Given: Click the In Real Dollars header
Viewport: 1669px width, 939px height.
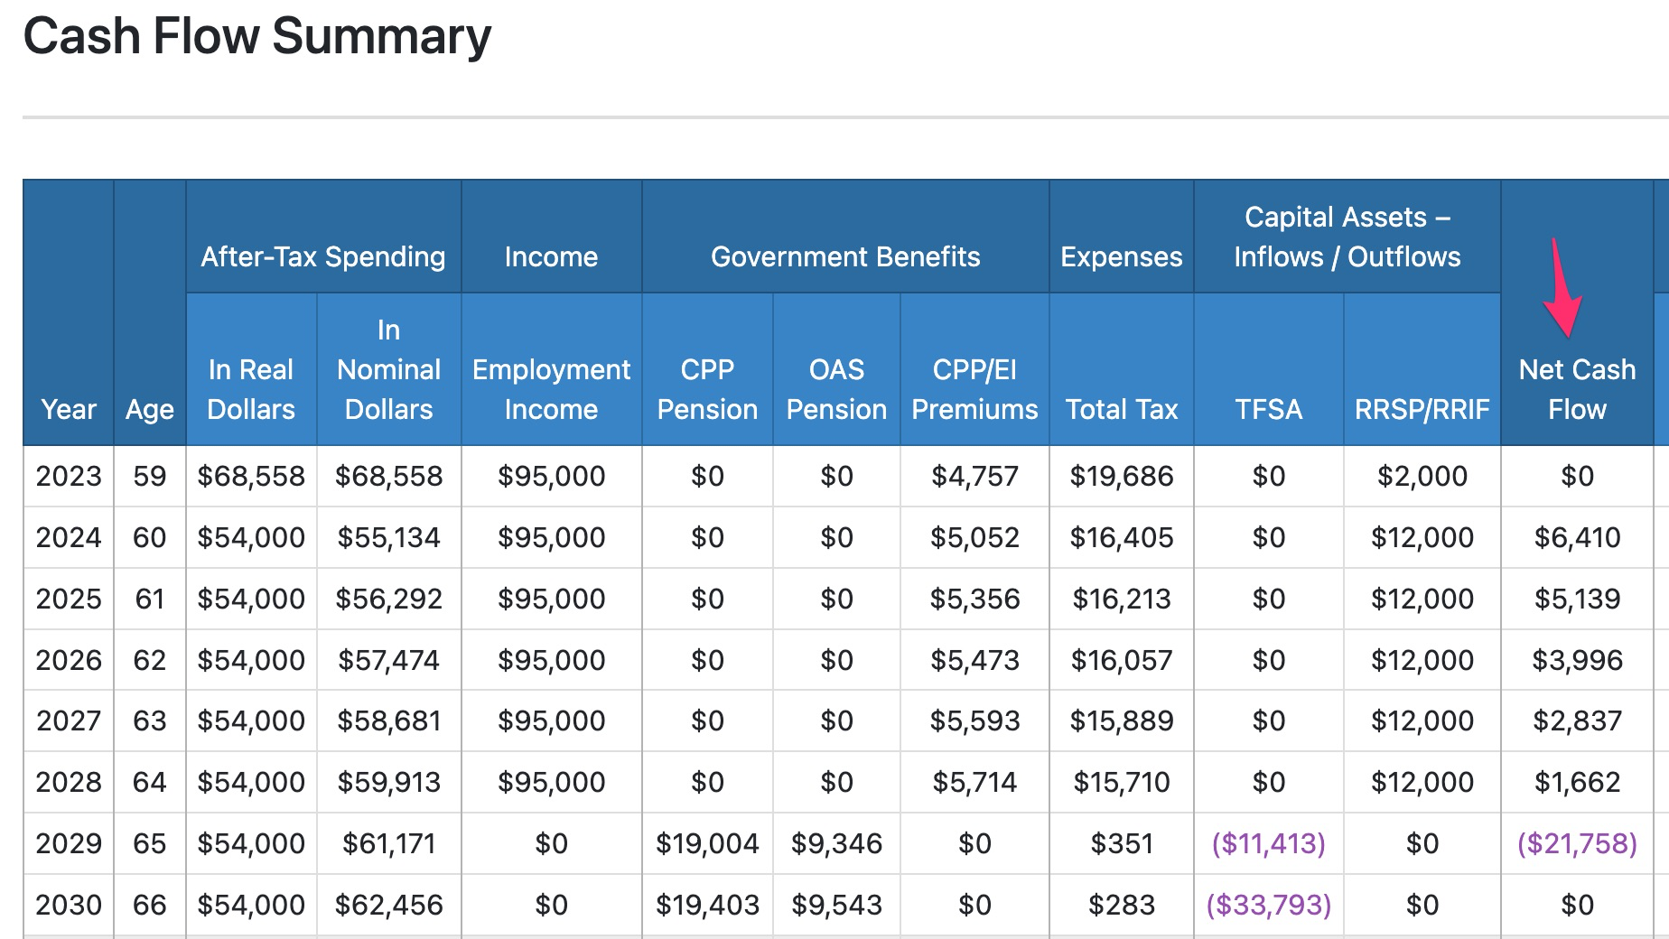Looking at the screenshot, I should tap(249, 388).
